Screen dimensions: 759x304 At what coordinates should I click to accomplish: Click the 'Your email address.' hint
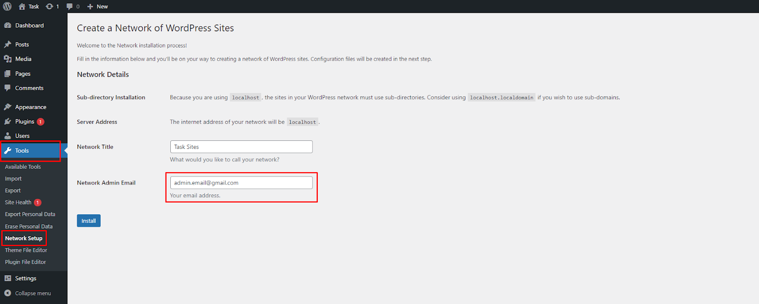195,195
